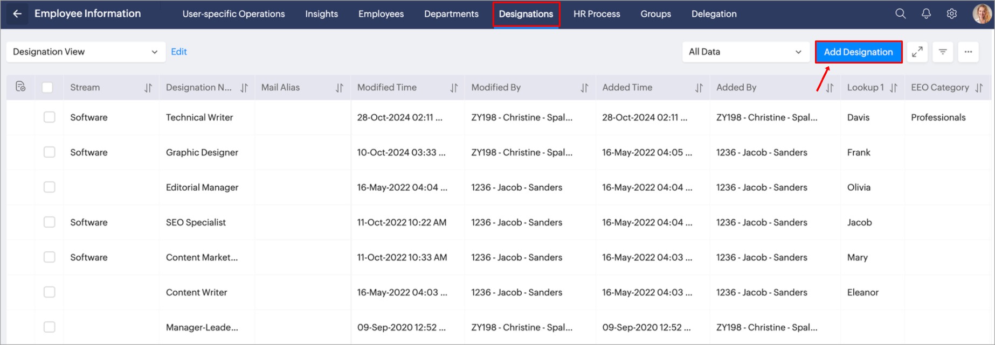Click the Mary lookup value
The height and width of the screenshot is (345, 995).
click(x=858, y=257)
